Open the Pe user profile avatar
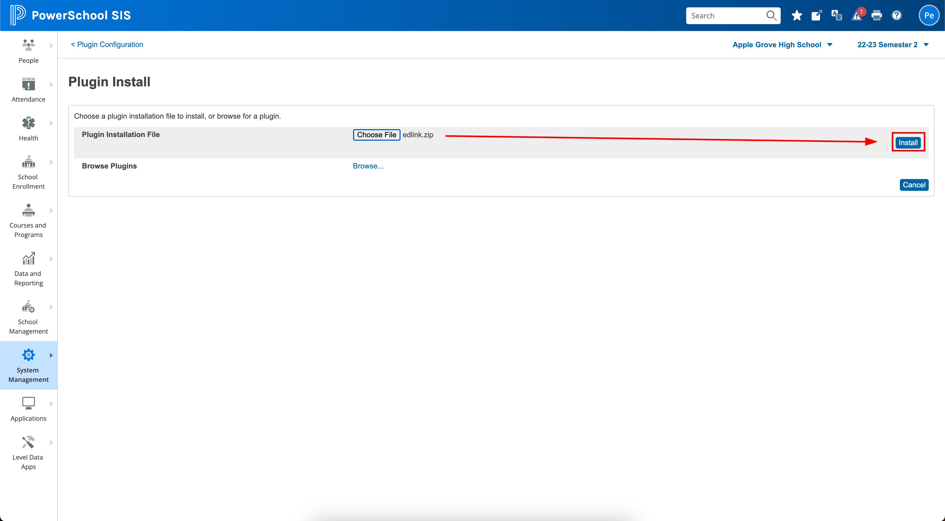Image resolution: width=945 pixels, height=521 pixels. coord(929,15)
